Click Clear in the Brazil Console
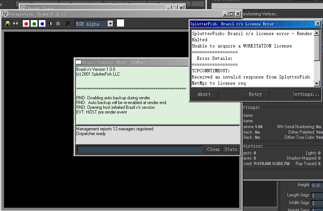The height and width of the screenshot is (211, 323). pos(213,149)
